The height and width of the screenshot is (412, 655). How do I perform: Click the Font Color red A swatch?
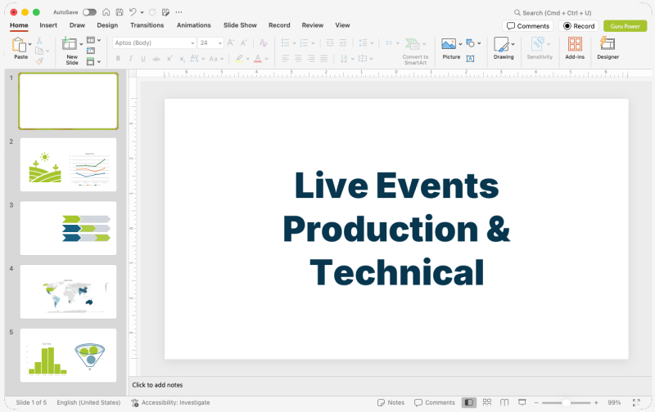(258, 59)
